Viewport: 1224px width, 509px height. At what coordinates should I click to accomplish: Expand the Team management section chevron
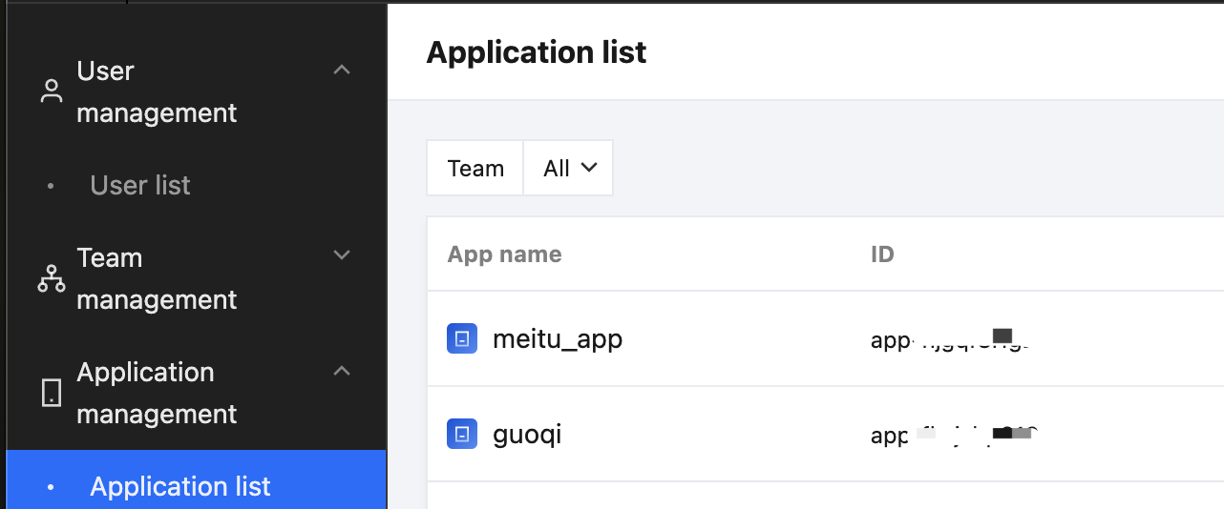pyautogui.click(x=342, y=255)
